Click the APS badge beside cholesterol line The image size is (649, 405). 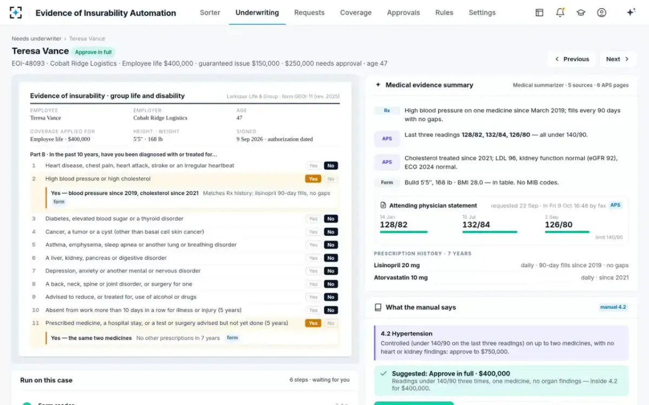coord(387,162)
